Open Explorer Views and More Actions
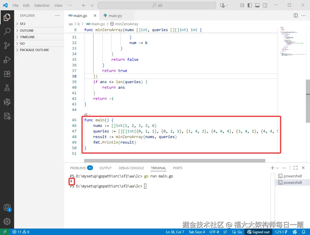The image size is (310, 235). [57, 15]
